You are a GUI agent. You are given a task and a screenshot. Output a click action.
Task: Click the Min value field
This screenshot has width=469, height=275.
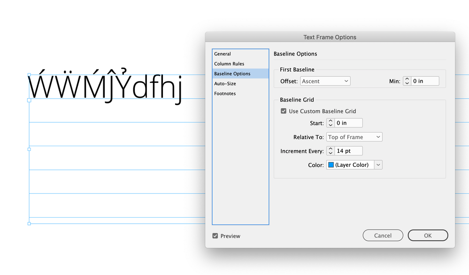point(425,81)
